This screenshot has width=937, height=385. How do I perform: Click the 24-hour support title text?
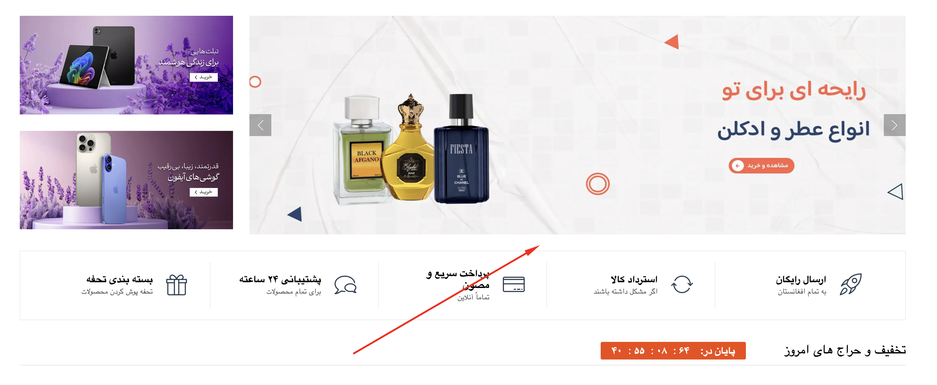280,279
